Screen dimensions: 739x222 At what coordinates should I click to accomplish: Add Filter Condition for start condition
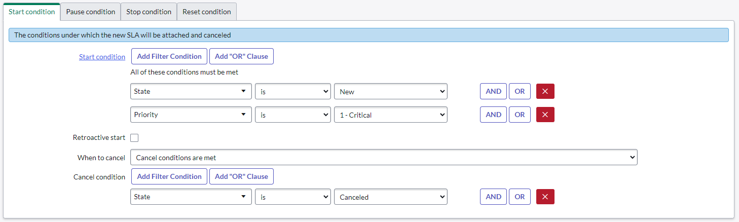pyautogui.click(x=169, y=56)
